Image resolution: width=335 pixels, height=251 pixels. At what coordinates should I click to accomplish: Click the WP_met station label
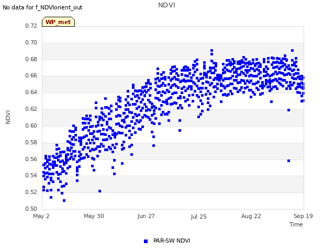pyautogui.click(x=58, y=22)
